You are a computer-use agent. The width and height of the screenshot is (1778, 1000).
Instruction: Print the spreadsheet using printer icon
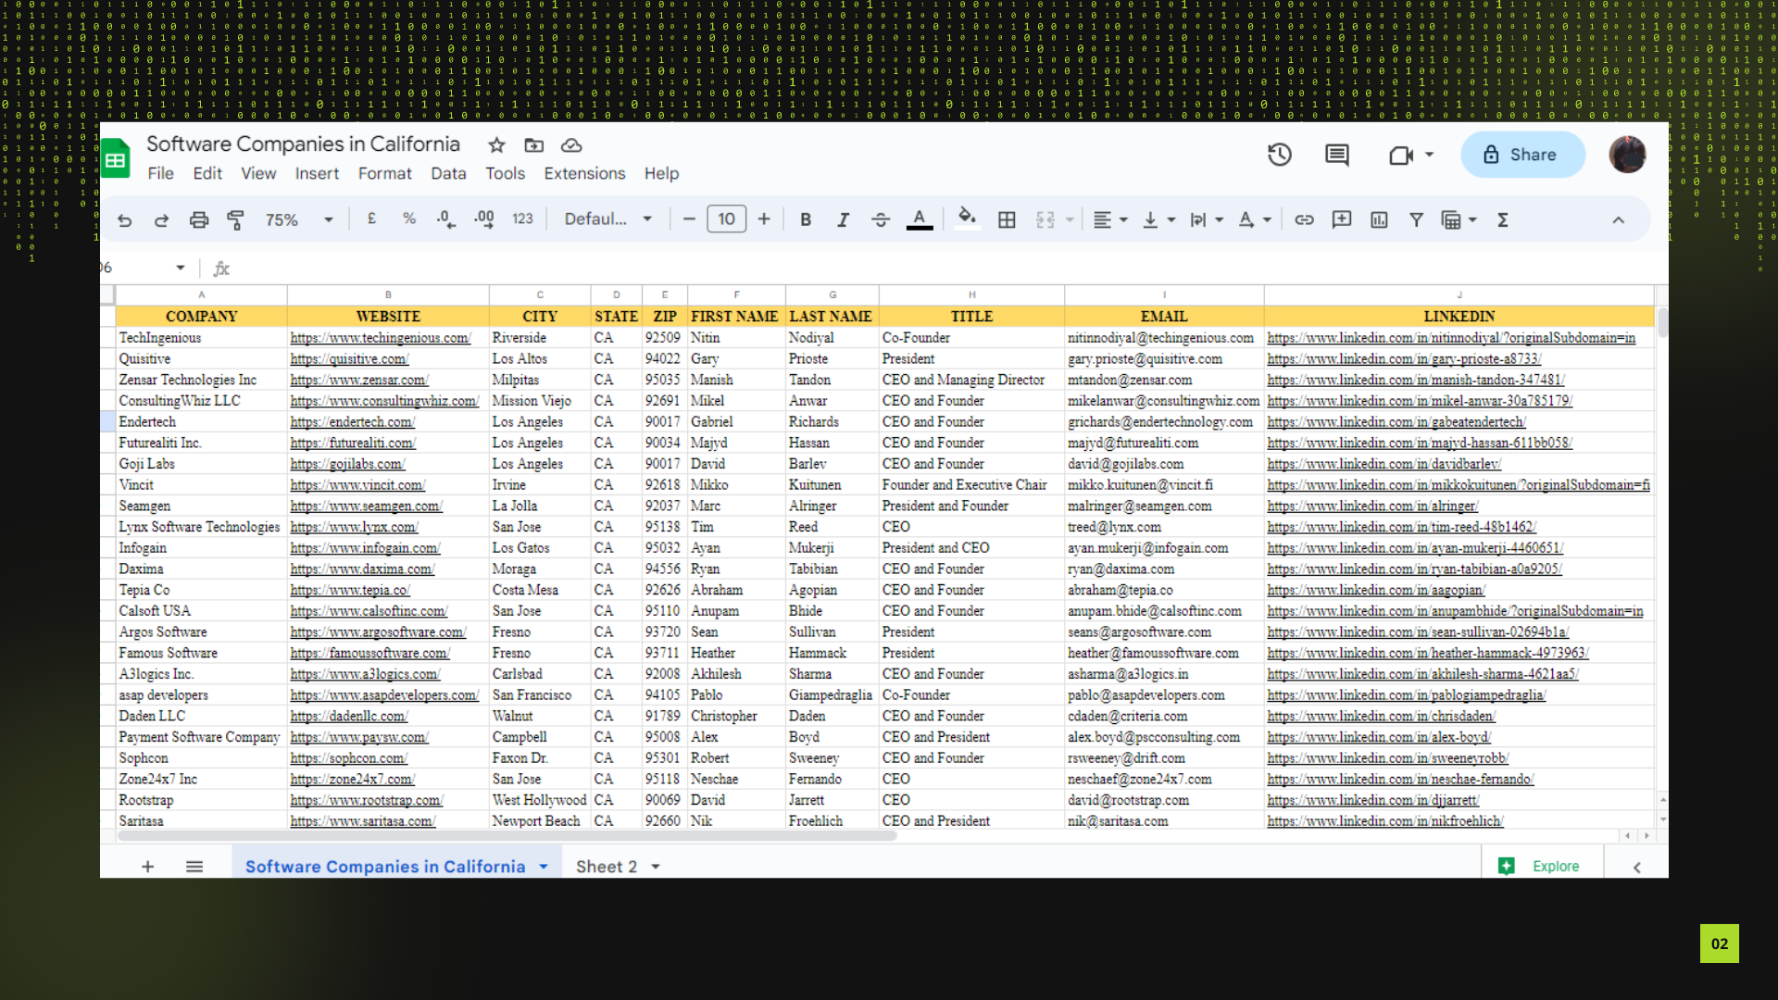point(199,219)
